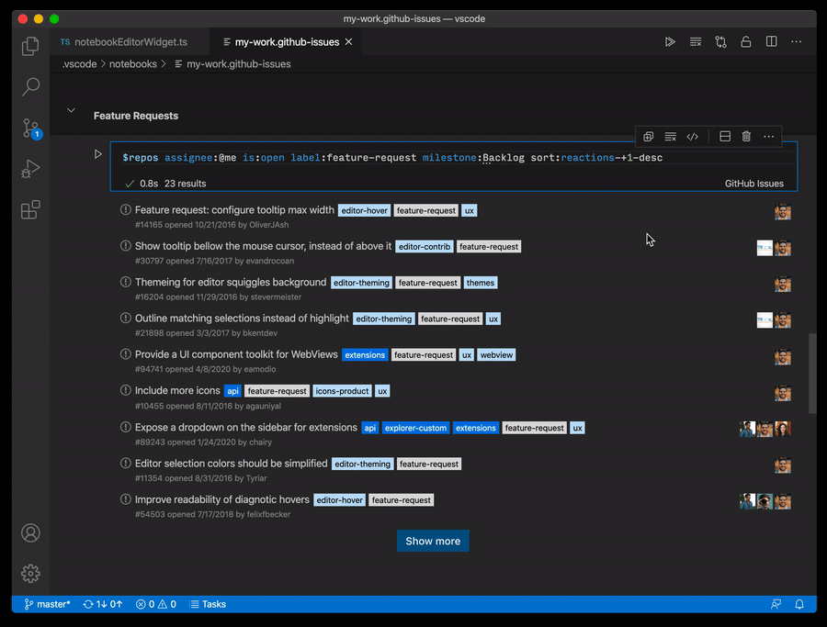
Task: Click the cell toolbar copy-cell icon
Action: (648, 137)
